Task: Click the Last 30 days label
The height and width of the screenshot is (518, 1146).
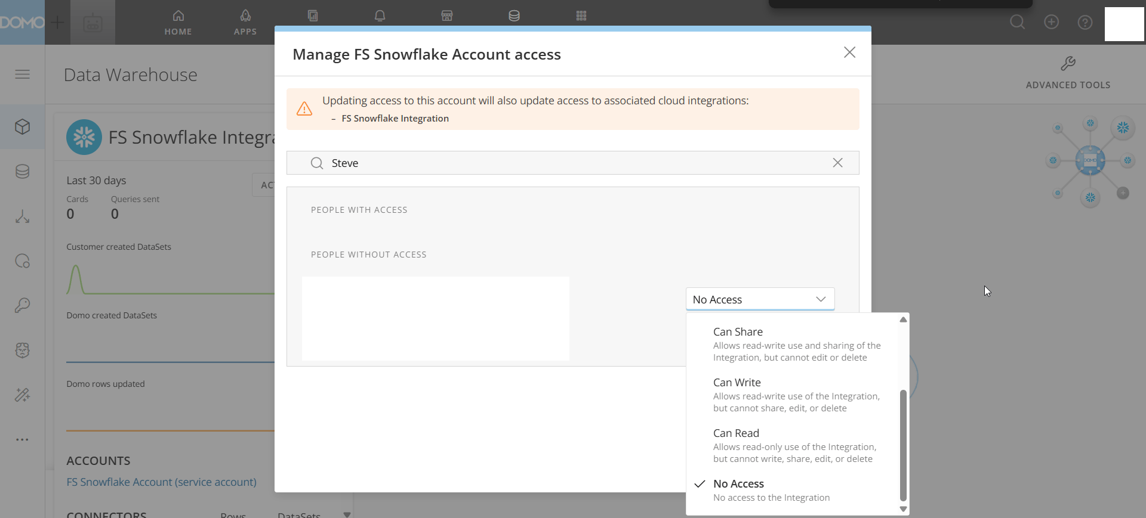Action: point(96,180)
